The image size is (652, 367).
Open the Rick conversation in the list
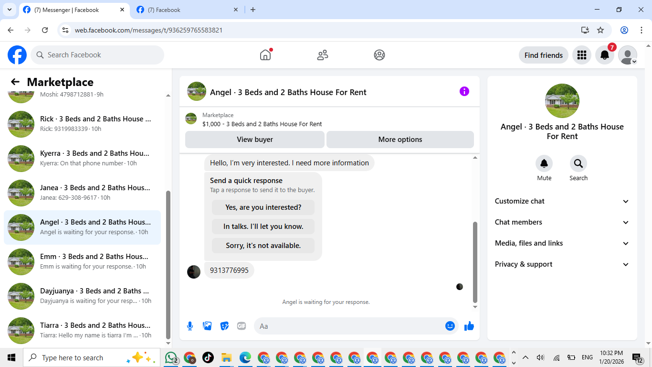[x=82, y=124]
